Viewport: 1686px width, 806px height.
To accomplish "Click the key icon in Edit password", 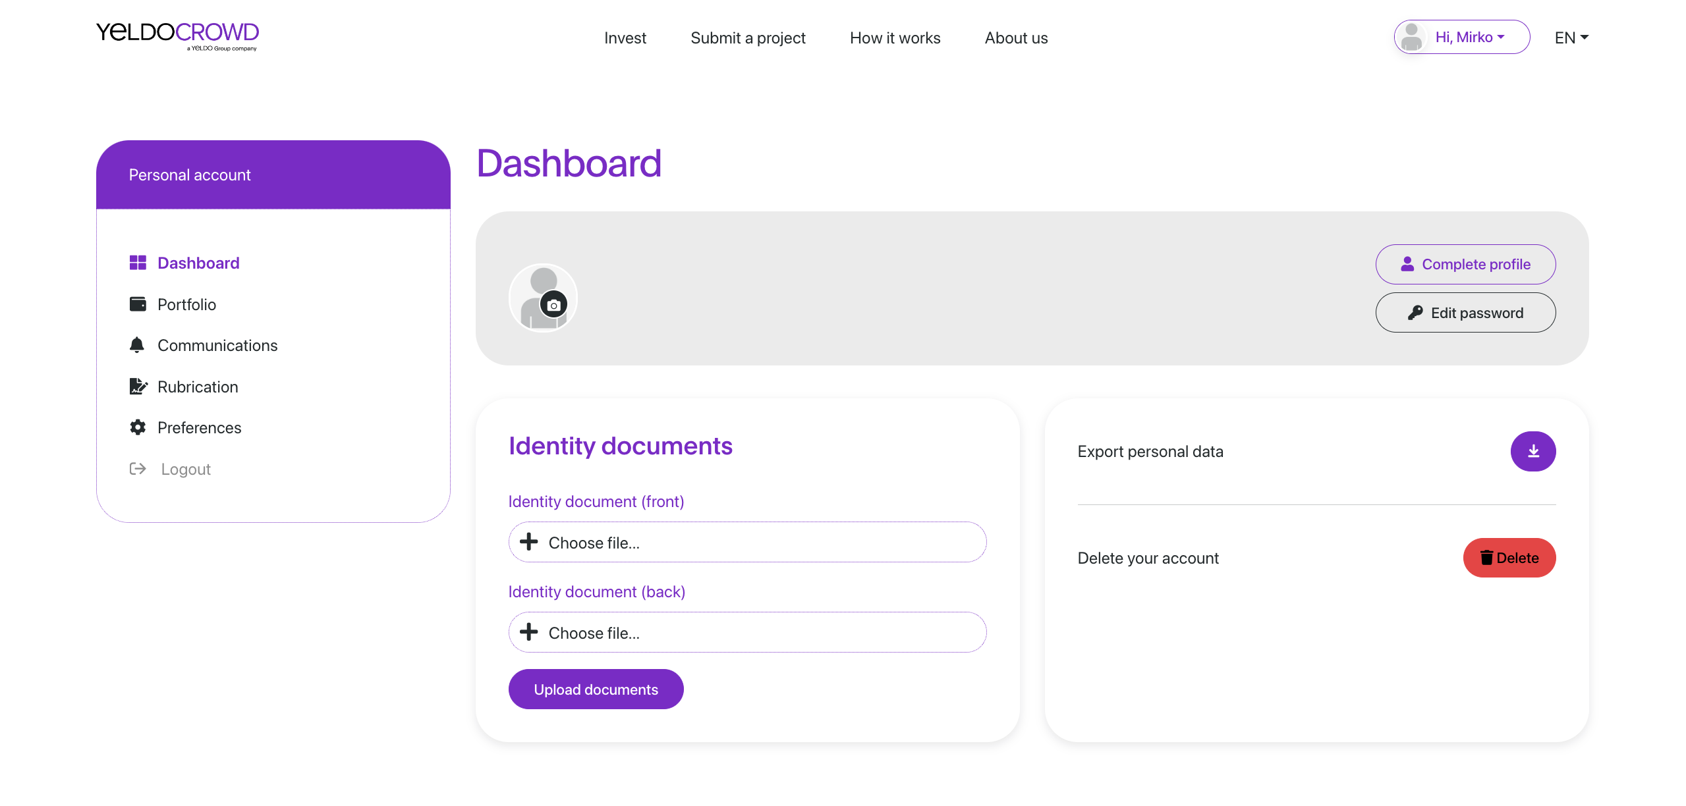I will 1416,313.
